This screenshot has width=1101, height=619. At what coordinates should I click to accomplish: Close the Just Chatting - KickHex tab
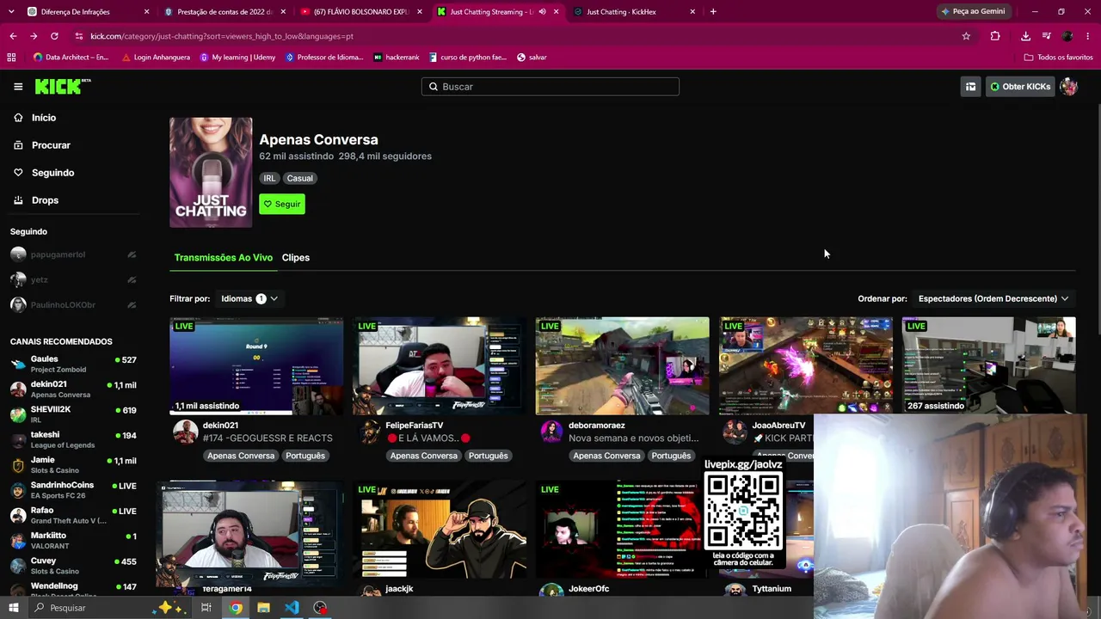[692, 12]
